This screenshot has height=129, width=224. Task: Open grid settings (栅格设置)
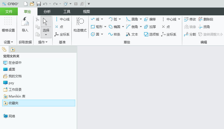coord(8,25)
